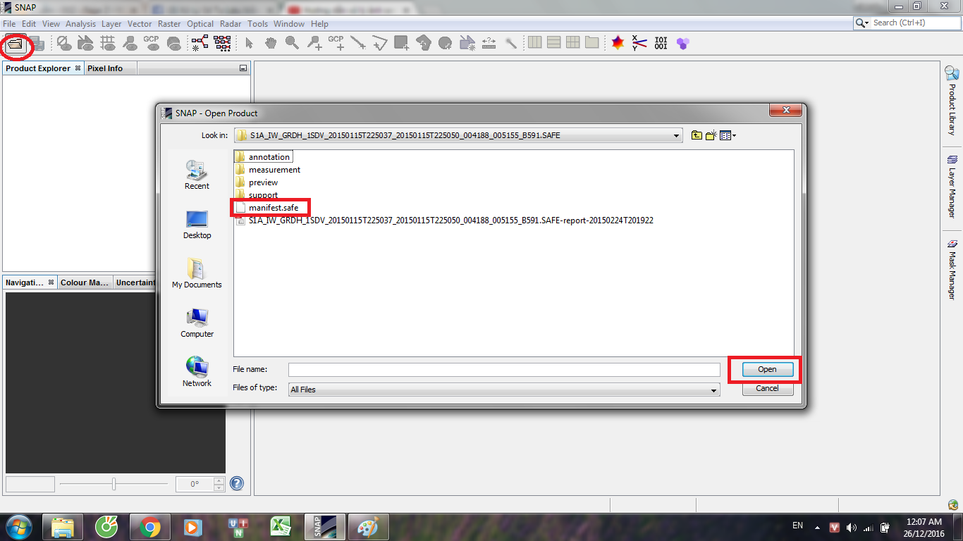Expand the Look in folder dropdown

click(x=677, y=135)
